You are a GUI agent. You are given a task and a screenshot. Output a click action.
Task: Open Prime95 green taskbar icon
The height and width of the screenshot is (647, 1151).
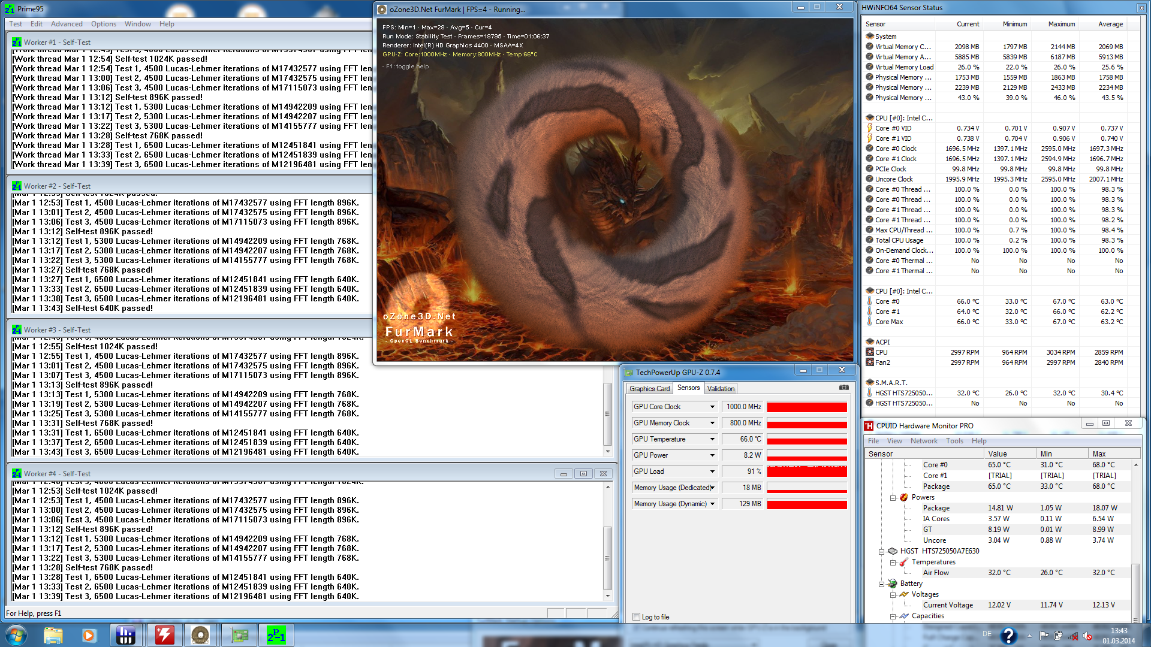coord(276,635)
